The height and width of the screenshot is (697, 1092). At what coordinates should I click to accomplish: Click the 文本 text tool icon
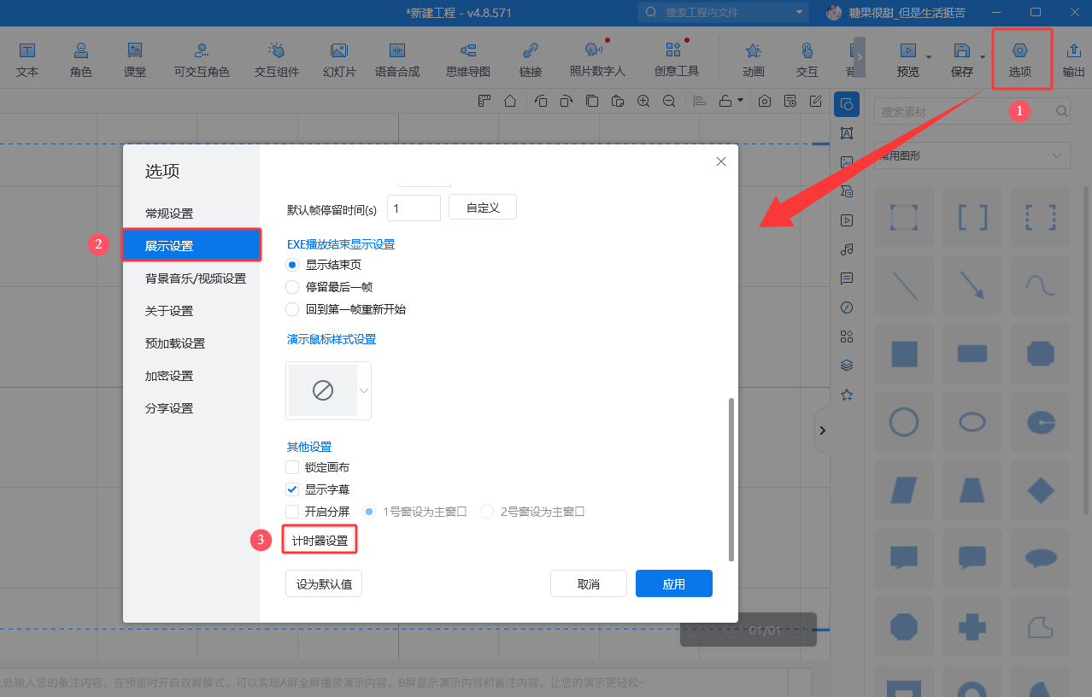pos(27,59)
